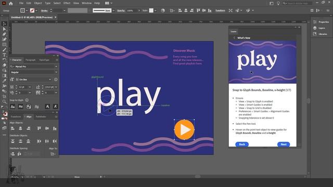Toggle Snap to Glyph Bounds option
Image resolution: width=333 pixels, height=187 pixels.
(x=29, y=106)
